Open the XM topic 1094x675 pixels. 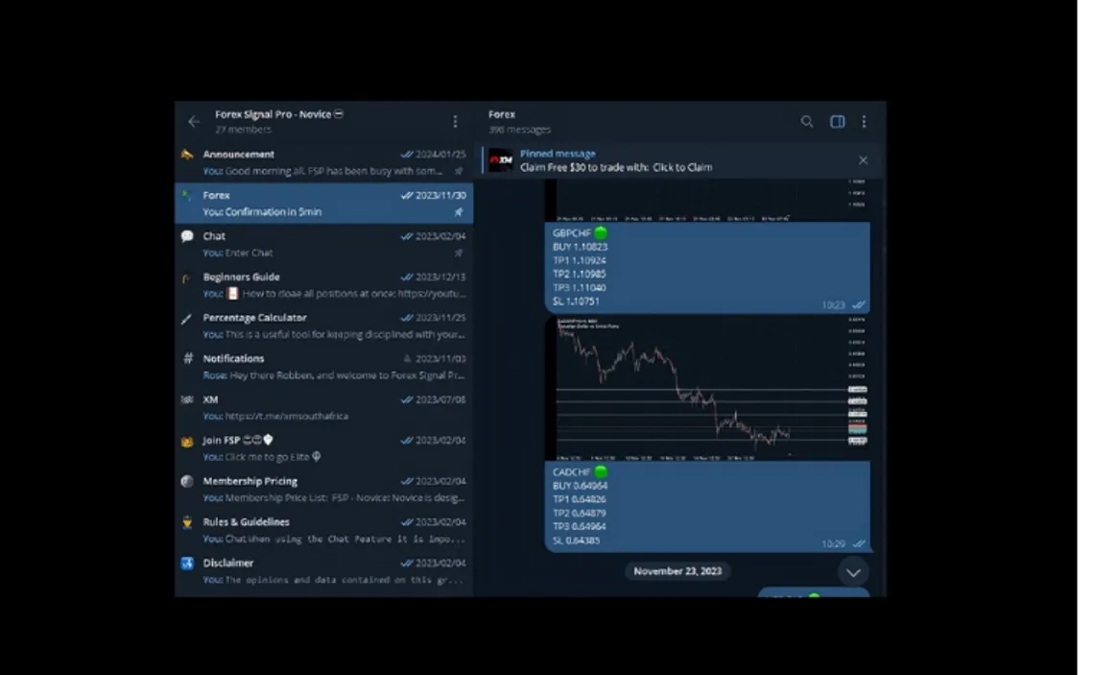click(323, 408)
